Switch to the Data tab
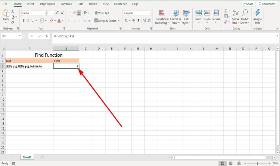 point(80,4)
